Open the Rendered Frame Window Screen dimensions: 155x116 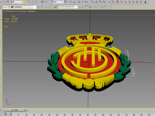coord(105,7)
